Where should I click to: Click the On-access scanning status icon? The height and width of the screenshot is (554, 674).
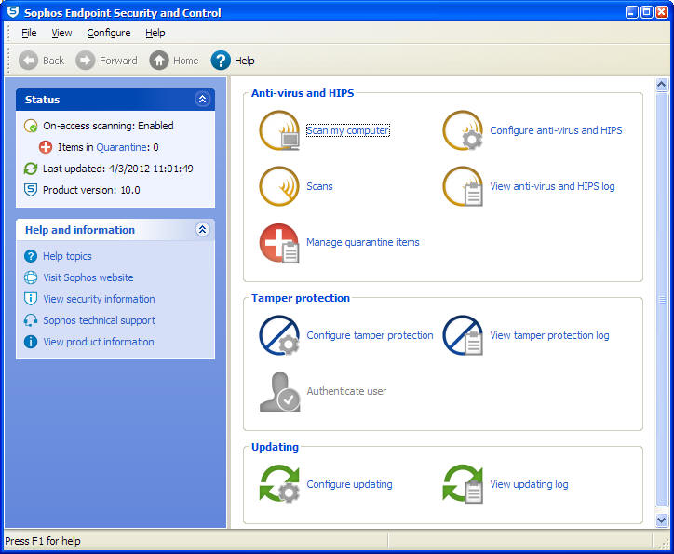(31, 126)
